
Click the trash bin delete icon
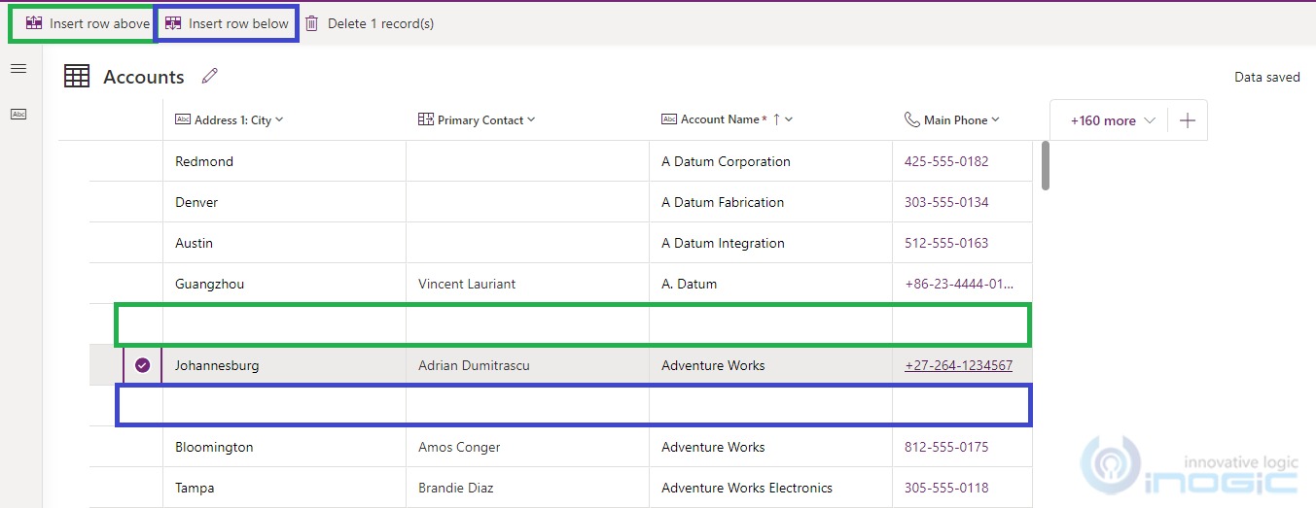click(311, 23)
